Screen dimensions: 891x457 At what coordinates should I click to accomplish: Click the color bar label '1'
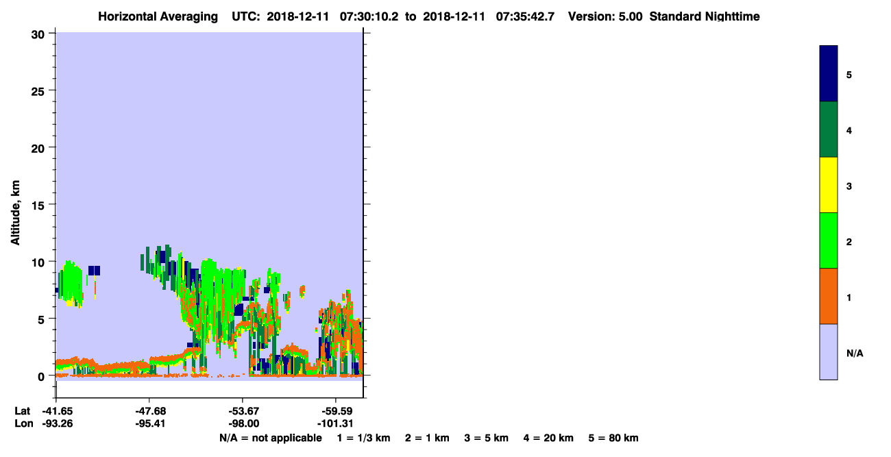coord(849,297)
